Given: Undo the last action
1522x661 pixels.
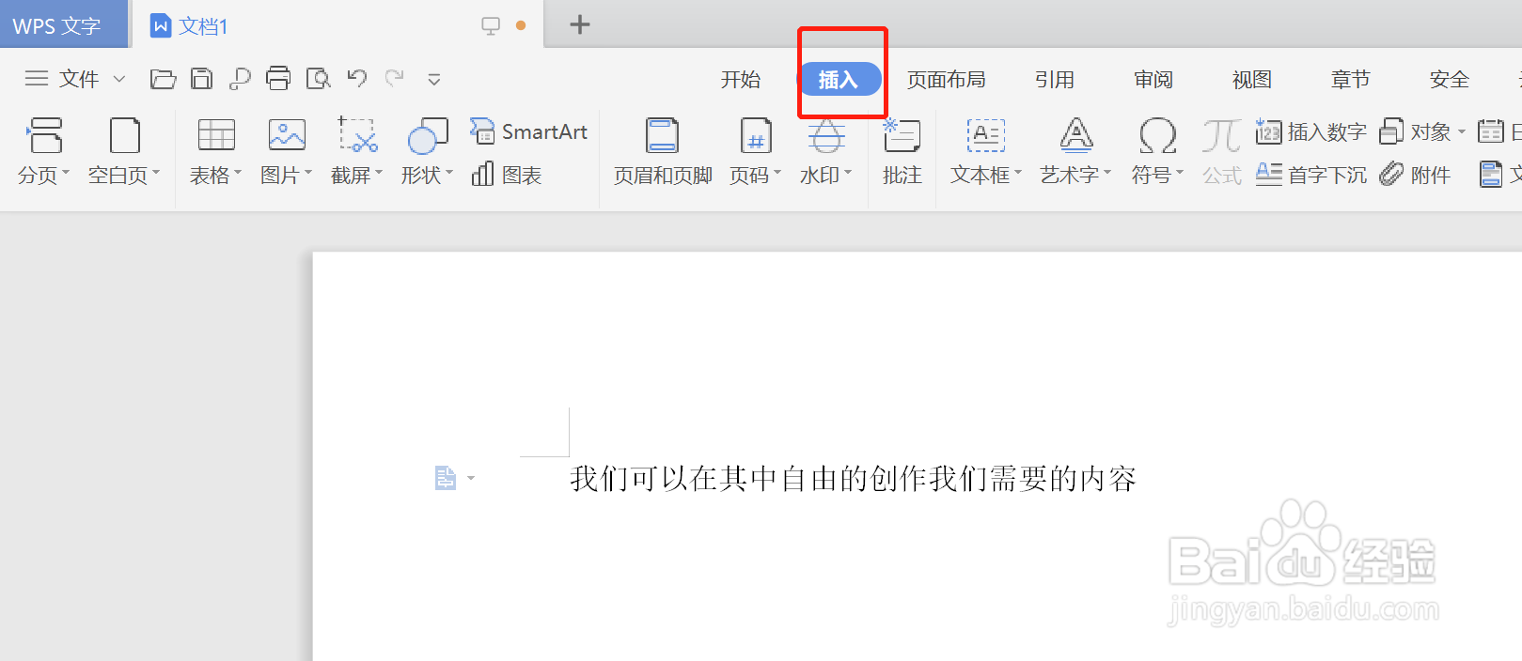Looking at the screenshot, I should (x=356, y=78).
